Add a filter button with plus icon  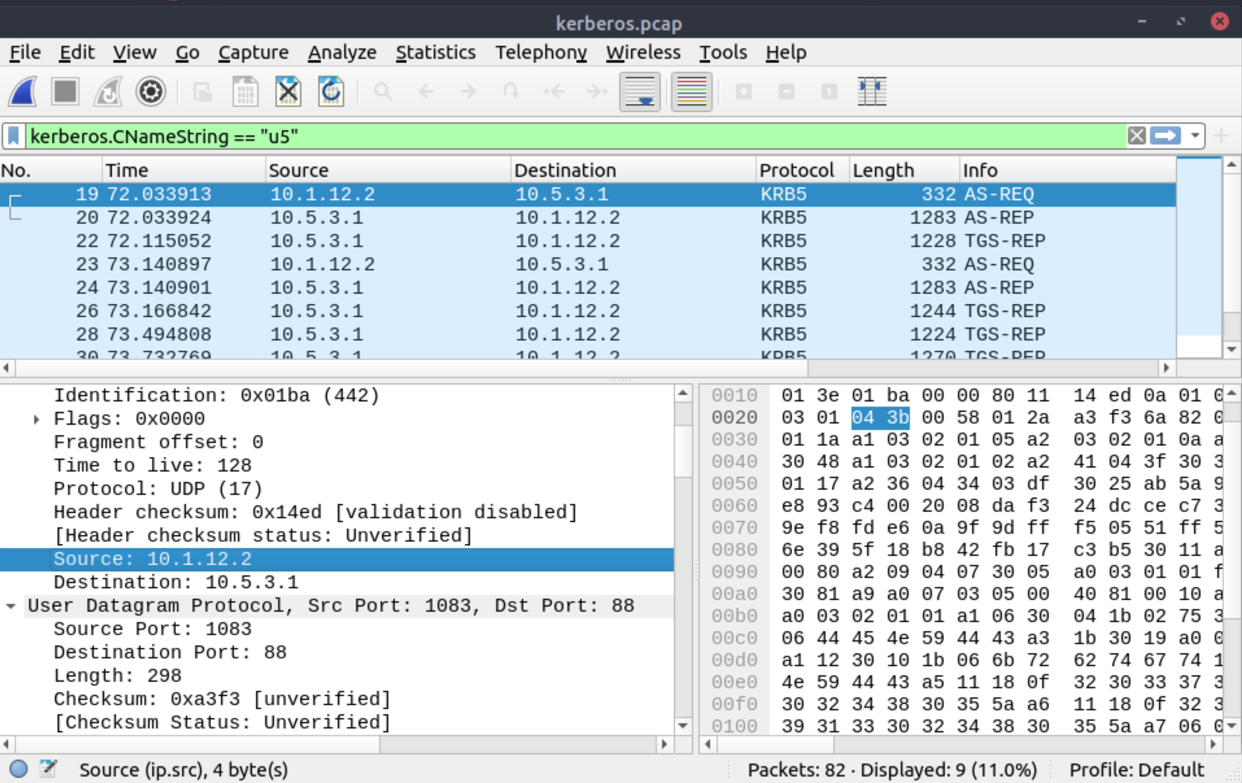[x=1222, y=136]
